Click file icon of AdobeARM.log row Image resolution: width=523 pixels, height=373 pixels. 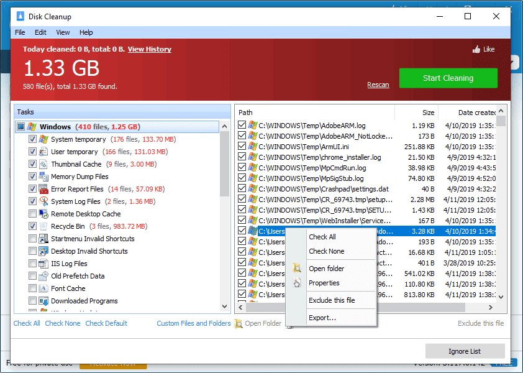coord(253,125)
